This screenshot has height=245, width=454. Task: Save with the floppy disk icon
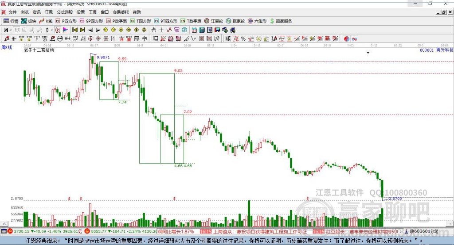pyautogui.click(x=217, y=30)
